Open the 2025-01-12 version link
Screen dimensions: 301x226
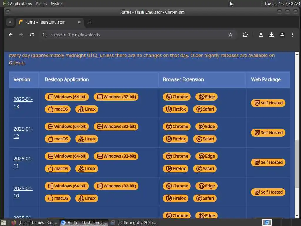click(23, 133)
